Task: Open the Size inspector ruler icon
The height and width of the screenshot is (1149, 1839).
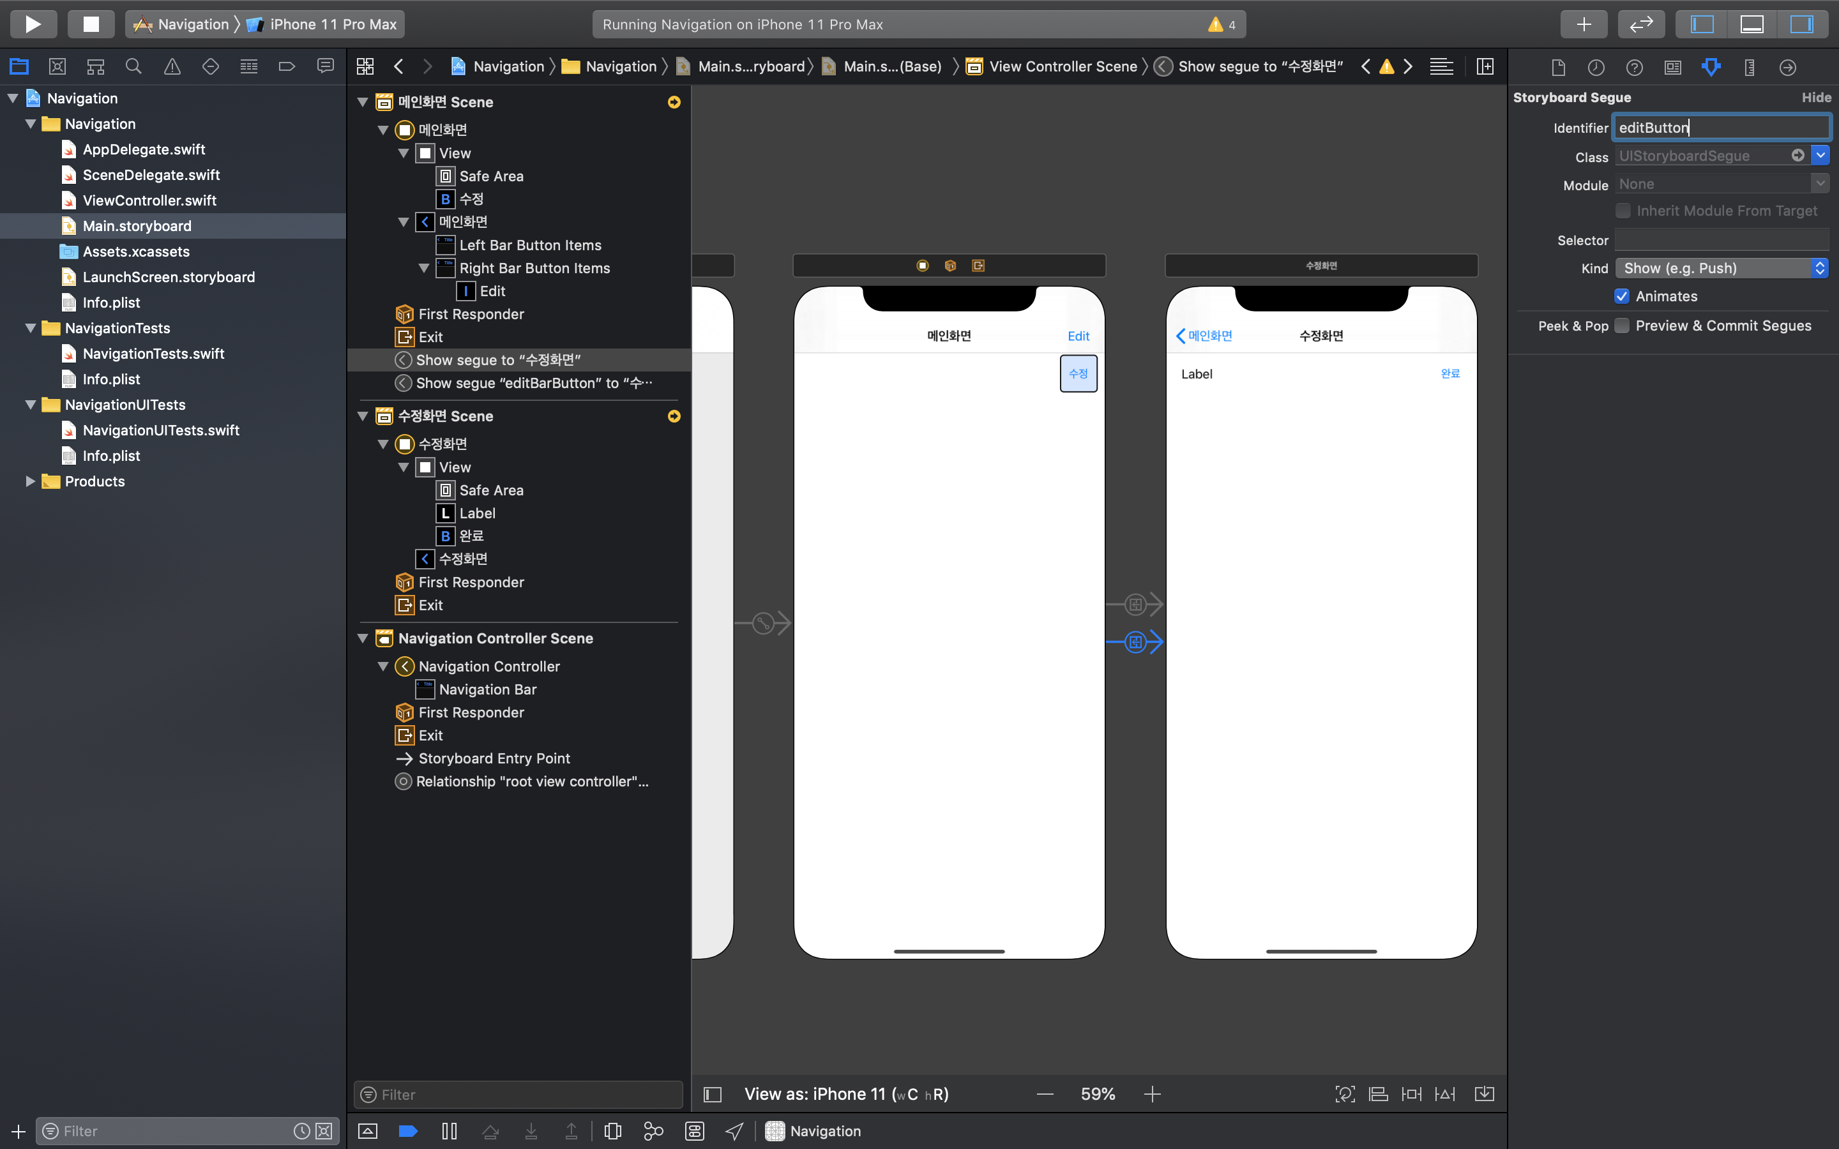Action: [x=1750, y=68]
